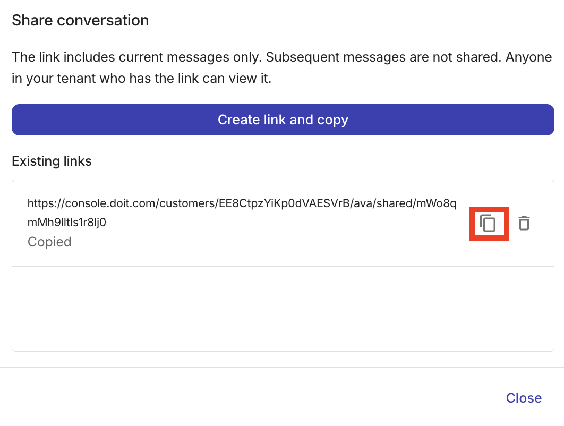Select the Existing links section heading
Screen dimensions: 564x426
52,161
